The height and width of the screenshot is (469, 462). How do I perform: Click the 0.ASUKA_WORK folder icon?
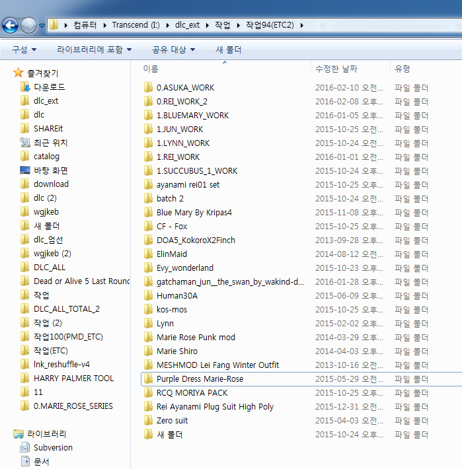pos(148,87)
